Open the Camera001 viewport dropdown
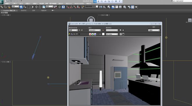This screenshot has width=192, height=106. click(95, 30)
